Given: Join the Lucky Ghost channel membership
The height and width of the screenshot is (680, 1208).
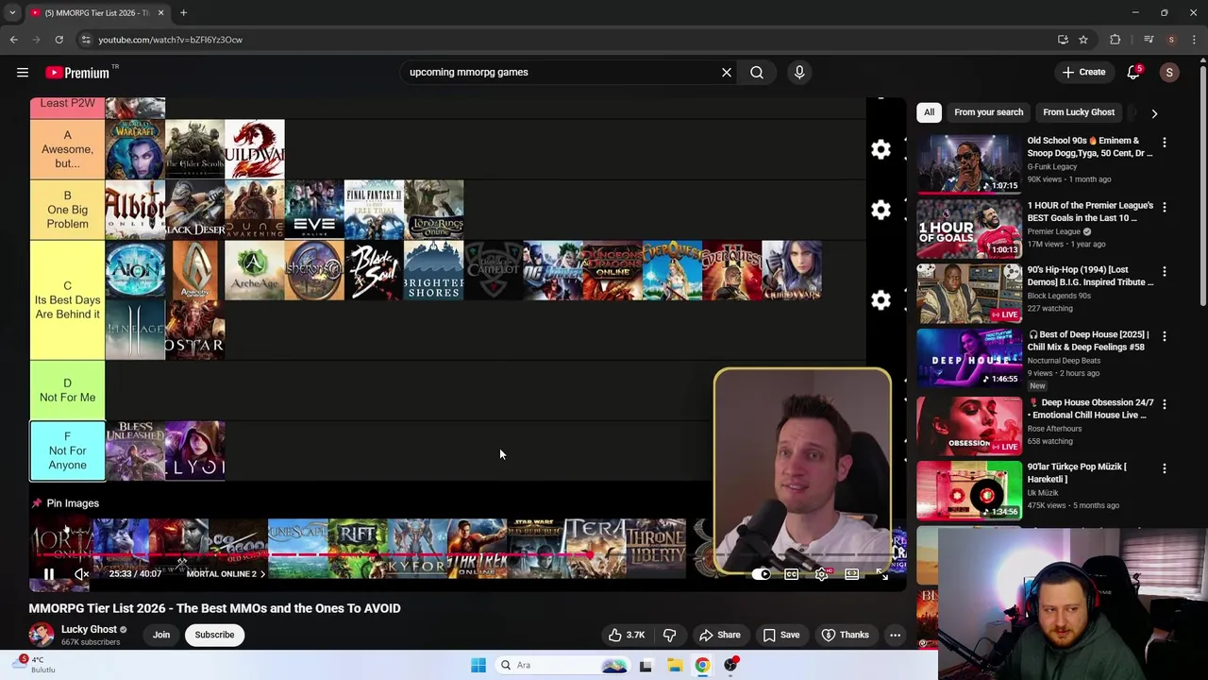Looking at the screenshot, I should point(161,635).
